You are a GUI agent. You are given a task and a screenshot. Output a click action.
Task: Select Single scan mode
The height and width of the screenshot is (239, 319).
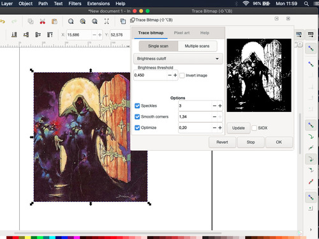coord(158,46)
